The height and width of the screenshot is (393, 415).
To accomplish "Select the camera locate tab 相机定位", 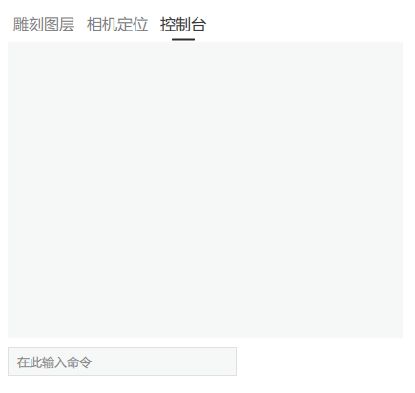I will (117, 25).
